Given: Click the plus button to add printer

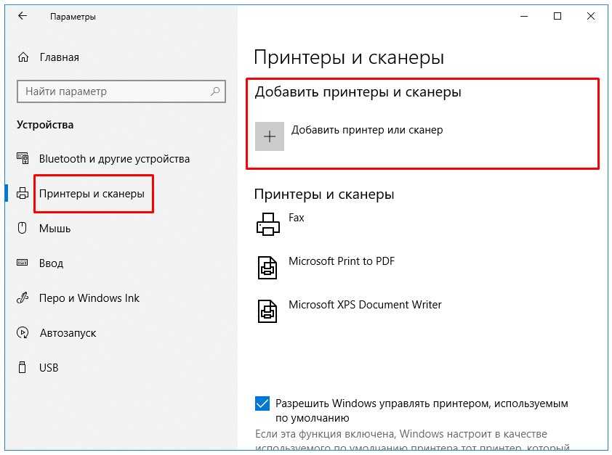Looking at the screenshot, I should click(270, 136).
